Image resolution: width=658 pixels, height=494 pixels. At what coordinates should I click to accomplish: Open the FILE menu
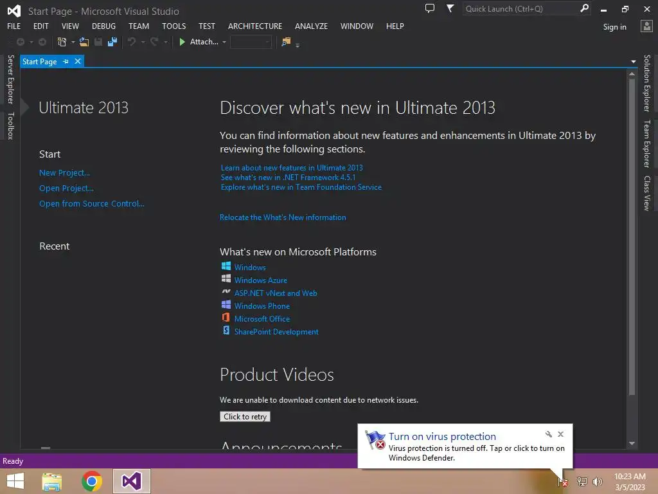click(14, 26)
